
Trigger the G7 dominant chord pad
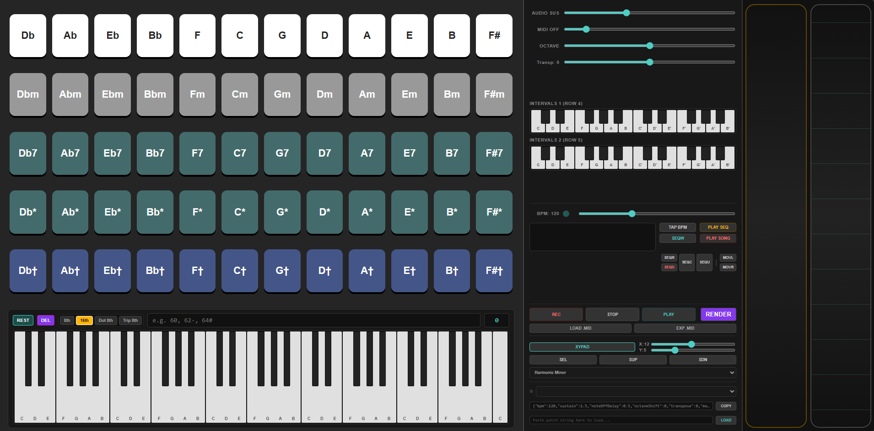click(282, 153)
